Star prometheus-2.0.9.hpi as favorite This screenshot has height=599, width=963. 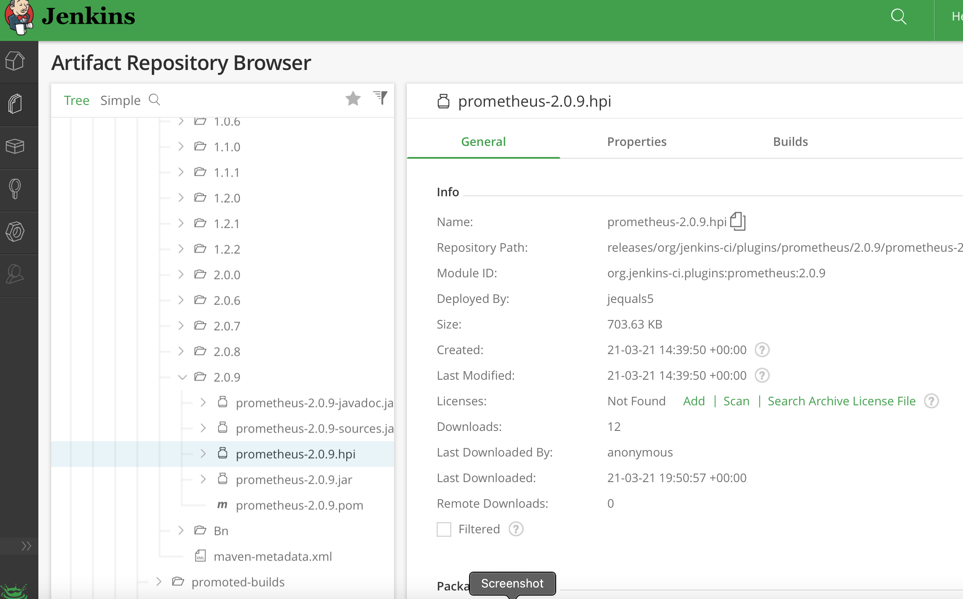pyautogui.click(x=353, y=99)
